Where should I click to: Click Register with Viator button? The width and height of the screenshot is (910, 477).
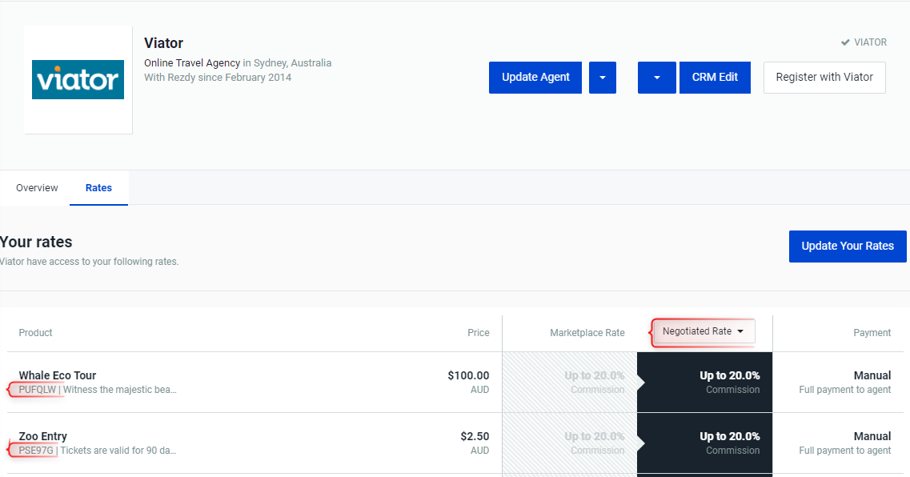pos(824,77)
